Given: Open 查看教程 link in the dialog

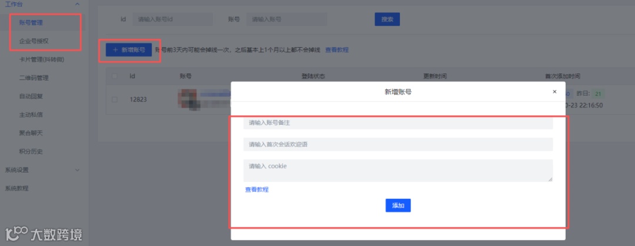Looking at the screenshot, I should [257, 190].
